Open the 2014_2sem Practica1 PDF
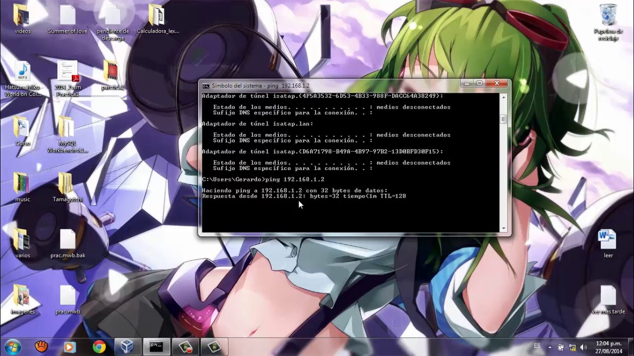The width and height of the screenshot is (634, 356). [x=67, y=79]
